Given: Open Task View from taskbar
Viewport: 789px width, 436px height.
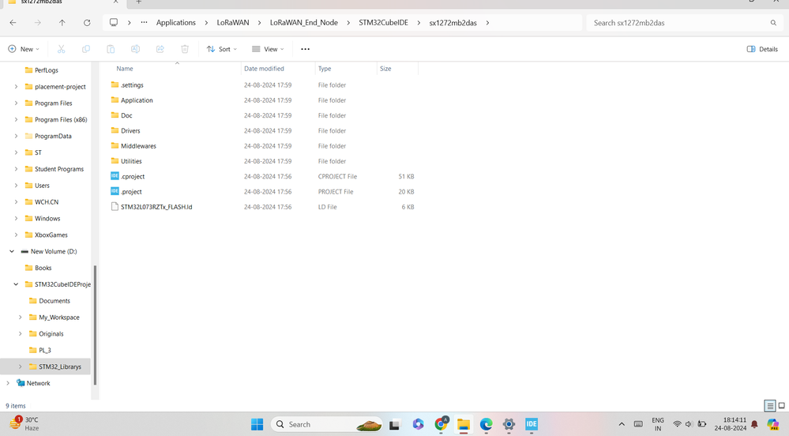Looking at the screenshot, I should point(395,424).
